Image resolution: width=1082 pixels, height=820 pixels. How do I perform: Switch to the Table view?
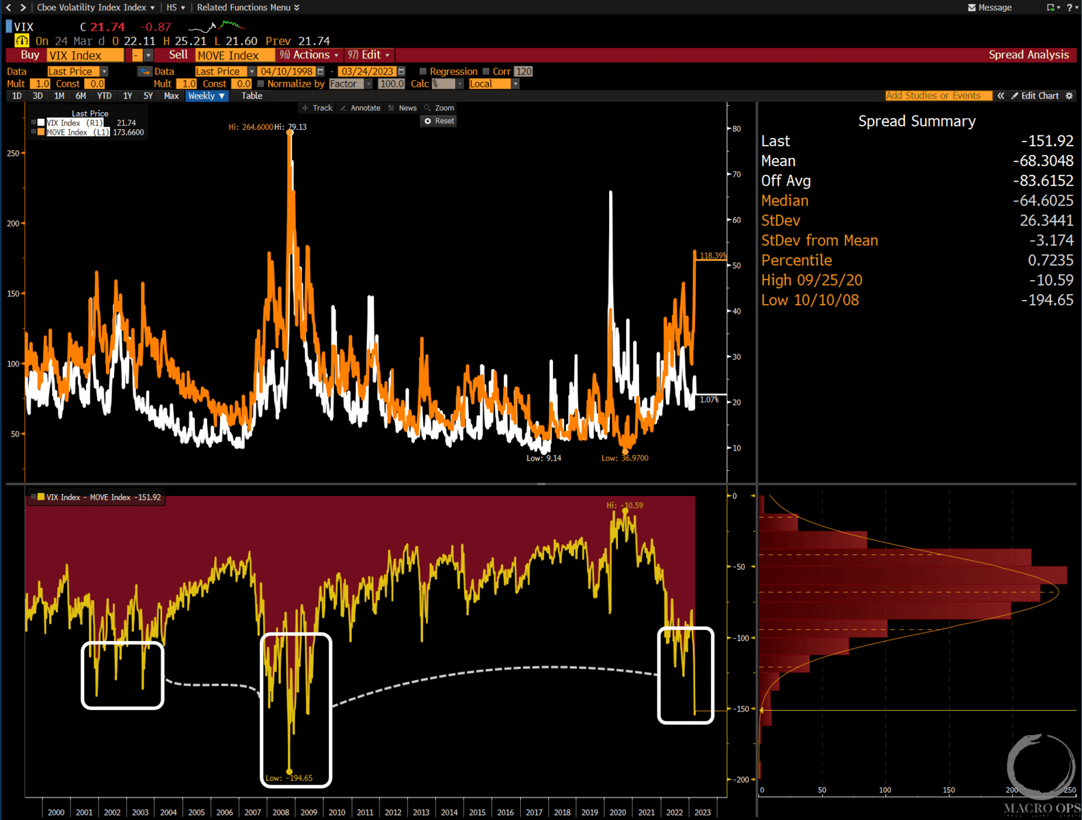pos(252,96)
